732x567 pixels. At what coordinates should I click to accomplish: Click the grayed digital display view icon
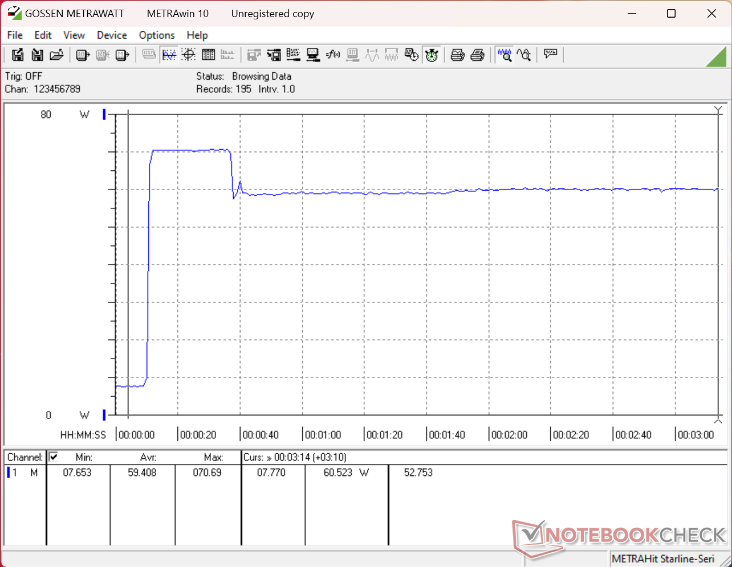149,55
